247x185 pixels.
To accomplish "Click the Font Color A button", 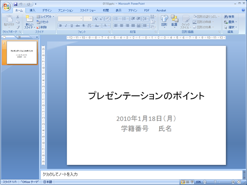I will [105, 26].
